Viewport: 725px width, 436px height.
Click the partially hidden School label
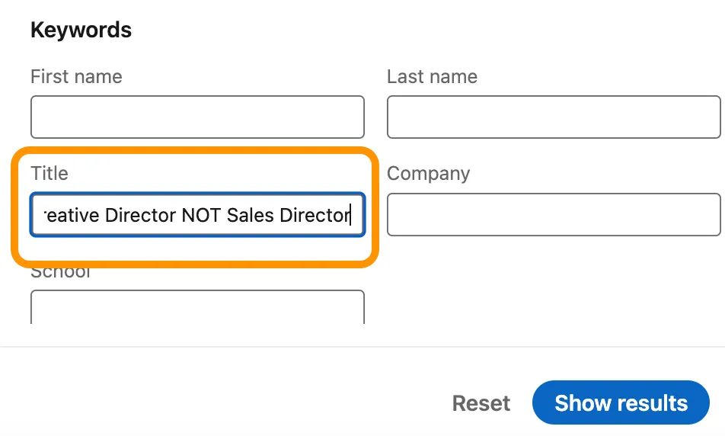tap(60, 273)
